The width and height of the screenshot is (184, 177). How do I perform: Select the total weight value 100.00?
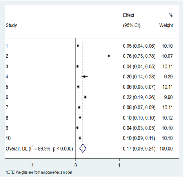pos(166,149)
